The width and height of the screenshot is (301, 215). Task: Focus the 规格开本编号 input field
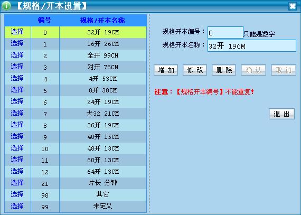(225, 33)
